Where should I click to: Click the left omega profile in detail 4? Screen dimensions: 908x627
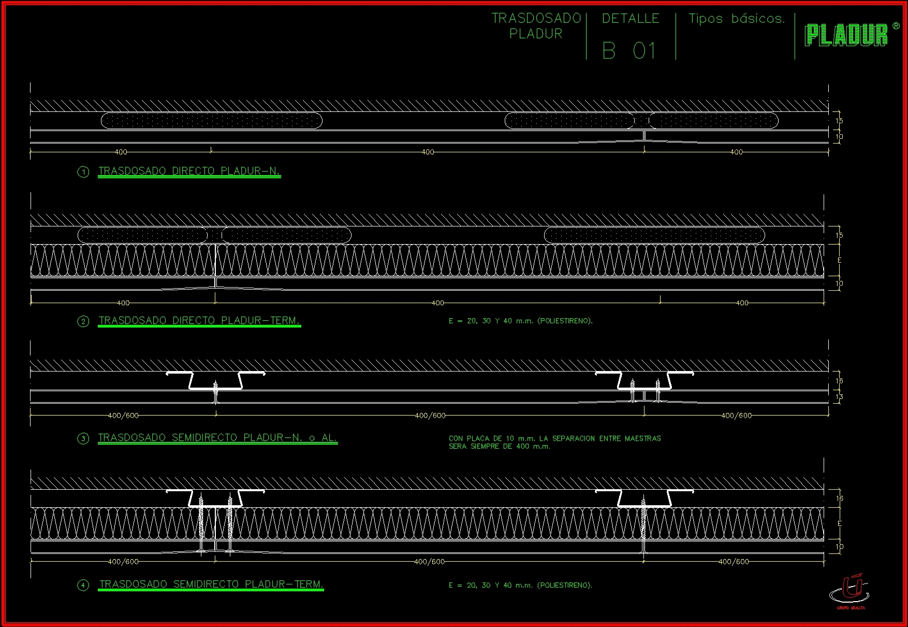point(215,498)
